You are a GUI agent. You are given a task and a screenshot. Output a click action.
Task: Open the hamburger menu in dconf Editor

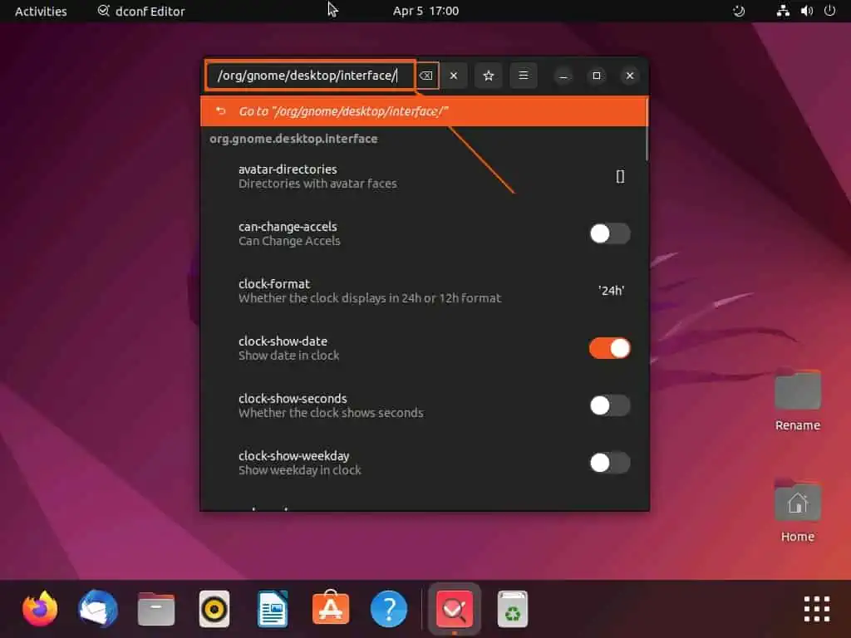524,76
